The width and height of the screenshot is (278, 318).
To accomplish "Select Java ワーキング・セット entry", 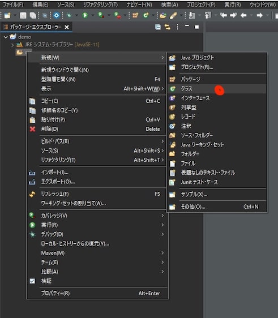I will pyautogui.click(x=217, y=145).
